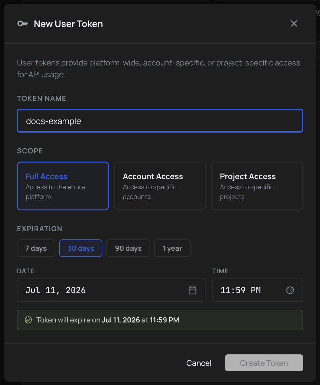Cancel the token creation
Image resolution: width=320 pixels, height=385 pixels.
click(199, 363)
